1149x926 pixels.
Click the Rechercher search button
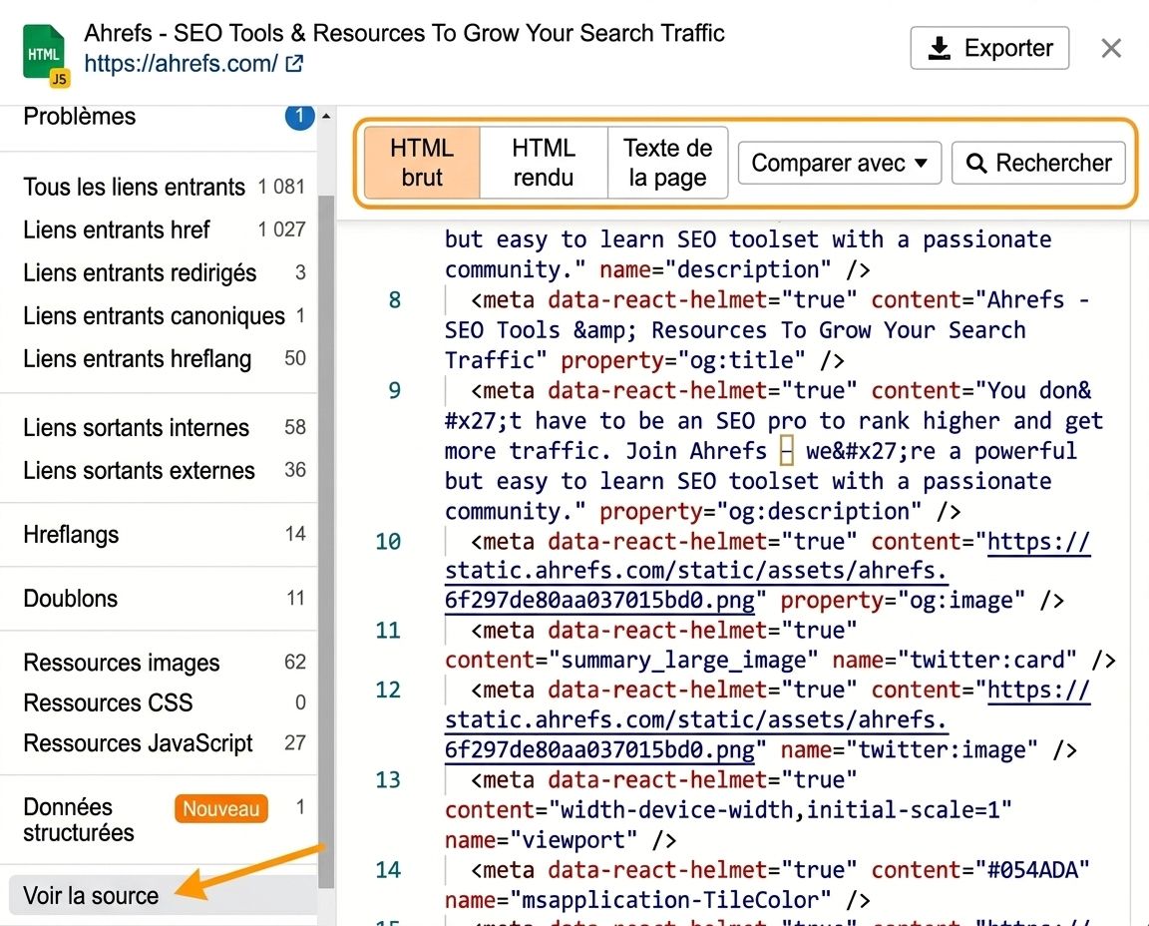coord(1038,163)
